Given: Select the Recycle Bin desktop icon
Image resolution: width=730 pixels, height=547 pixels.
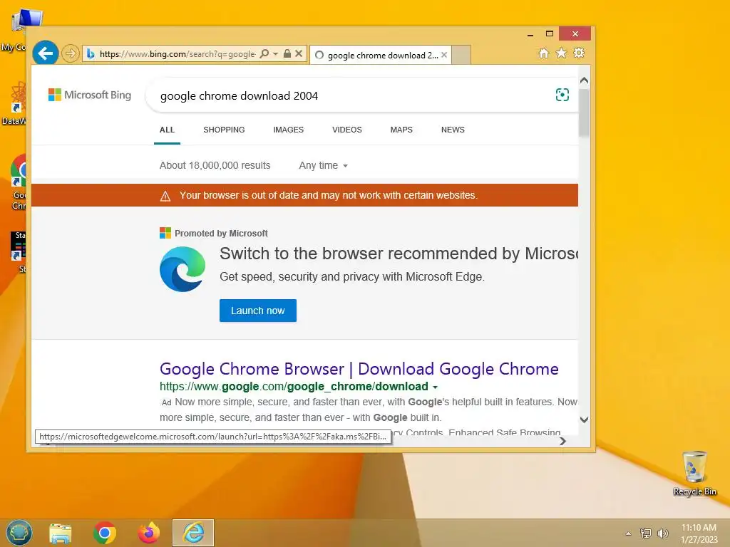Looking at the screenshot, I should pos(694,473).
